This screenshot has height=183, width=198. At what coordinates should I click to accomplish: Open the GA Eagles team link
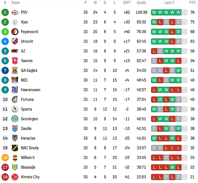(x=29, y=71)
